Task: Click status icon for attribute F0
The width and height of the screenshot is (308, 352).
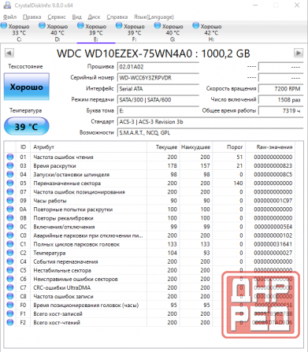Action: 10,305
